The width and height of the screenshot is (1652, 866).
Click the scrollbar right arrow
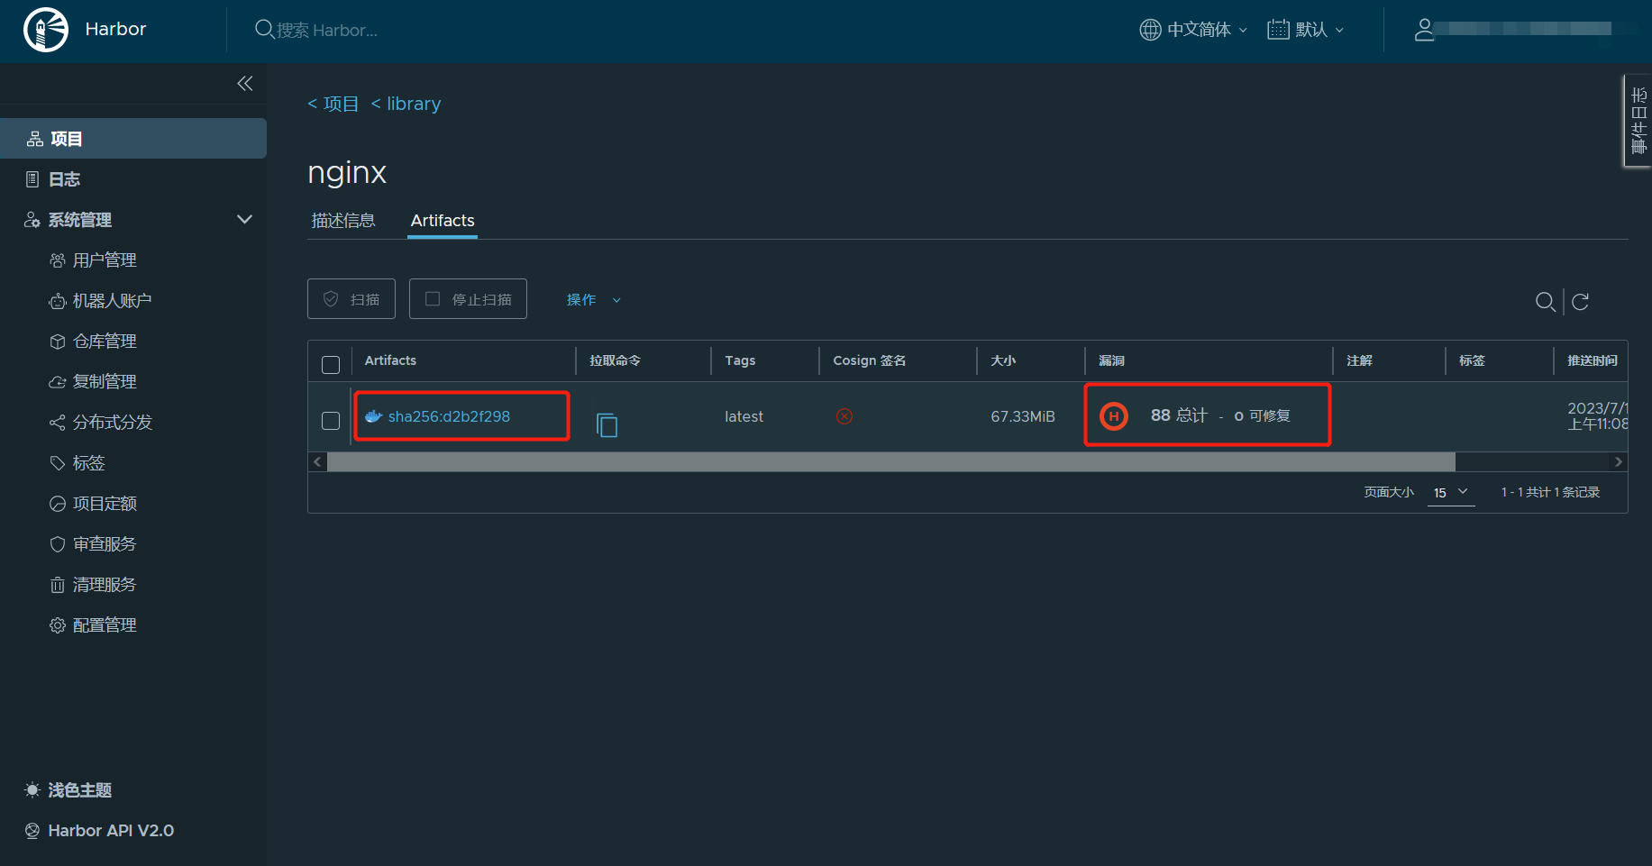click(1619, 462)
